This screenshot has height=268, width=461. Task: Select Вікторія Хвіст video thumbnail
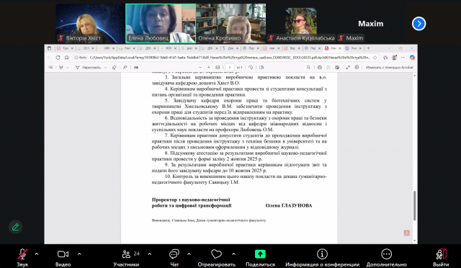coord(90,24)
